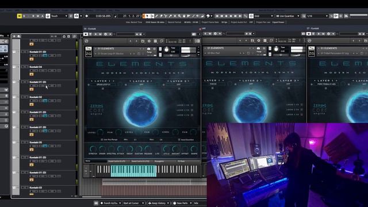The image size is (368, 207).
Task: Select the Erase tool in toolbar
Action: [x=161, y=16]
